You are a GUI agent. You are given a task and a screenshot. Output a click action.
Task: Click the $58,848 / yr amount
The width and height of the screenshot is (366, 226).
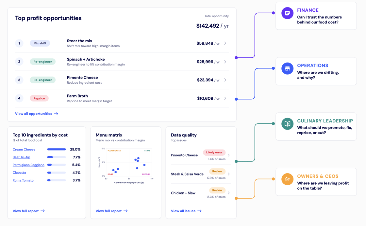(208, 44)
